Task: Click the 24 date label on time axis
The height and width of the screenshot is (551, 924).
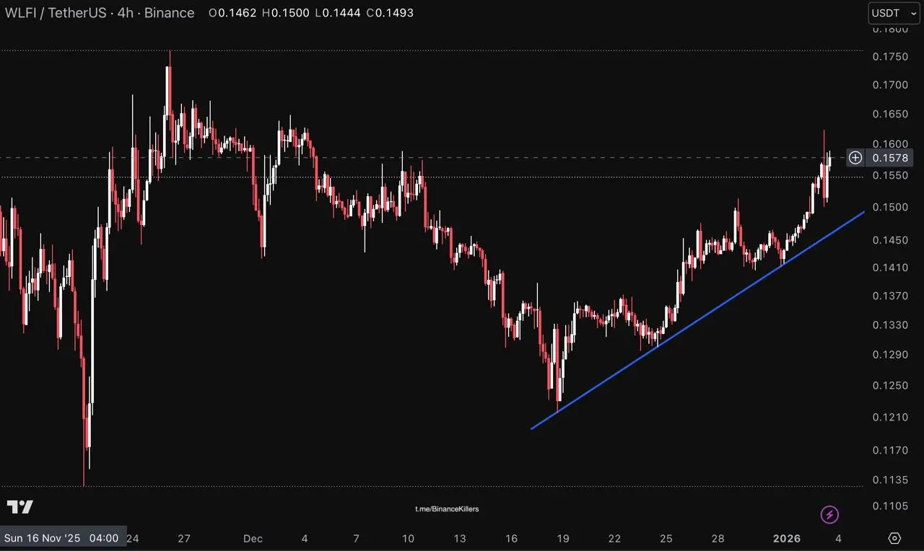Action: pos(133,538)
